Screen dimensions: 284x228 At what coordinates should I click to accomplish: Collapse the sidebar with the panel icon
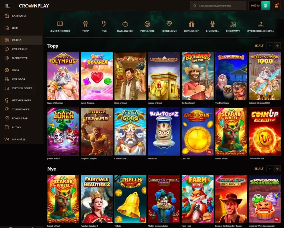click(x=8, y=6)
